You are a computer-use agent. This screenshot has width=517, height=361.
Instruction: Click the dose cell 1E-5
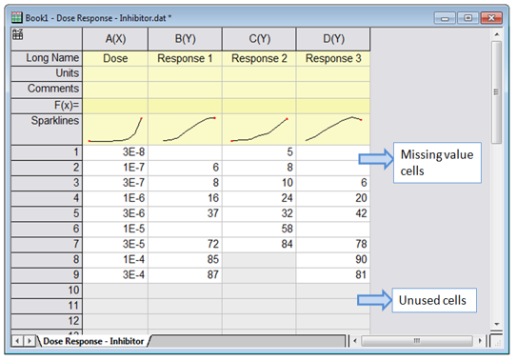pyautogui.click(x=115, y=229)
